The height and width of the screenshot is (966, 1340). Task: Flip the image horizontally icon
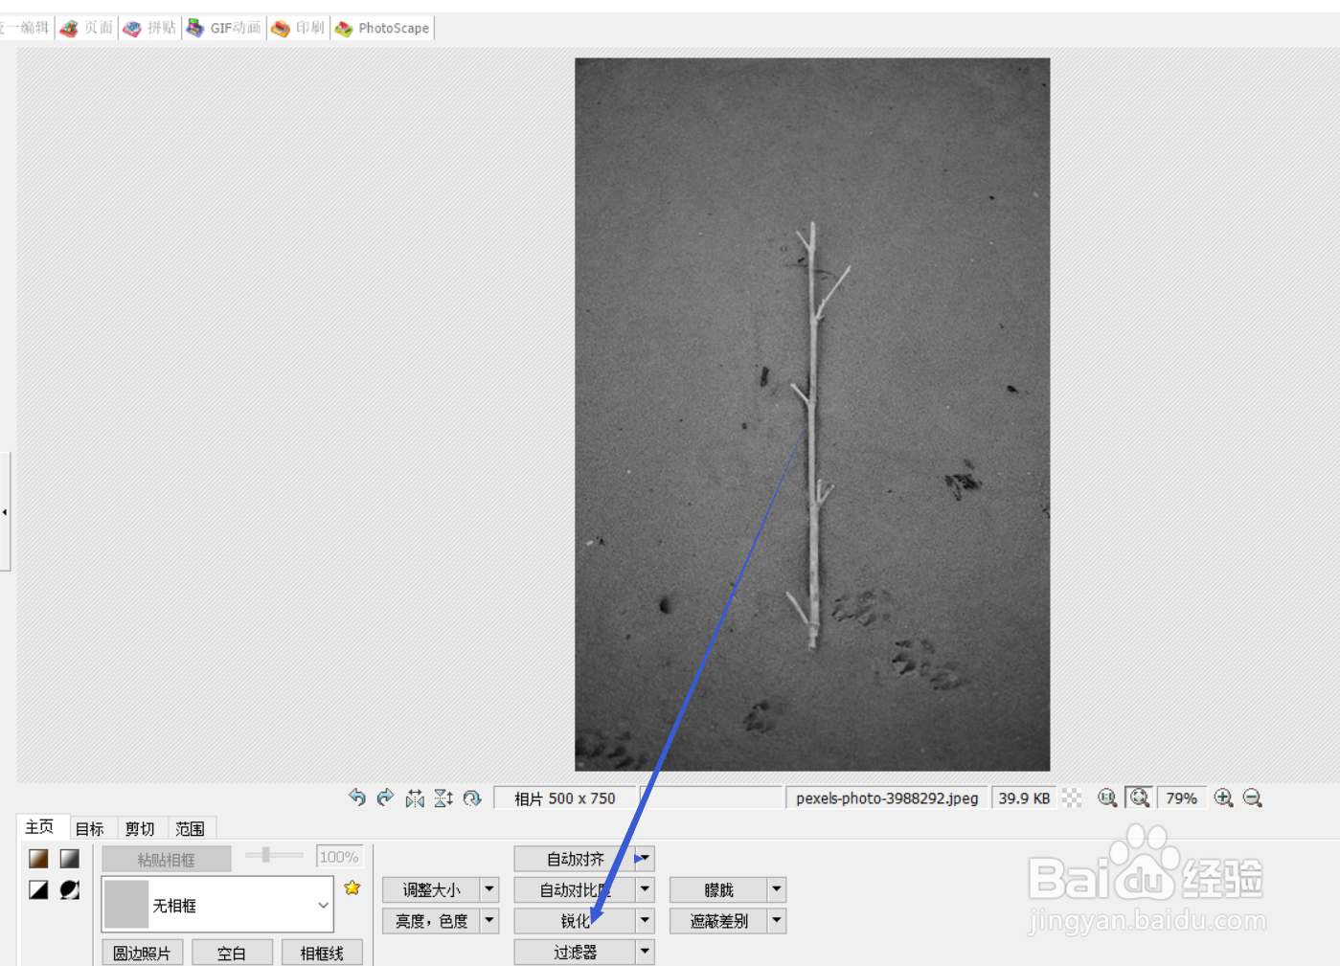point(415,798)
